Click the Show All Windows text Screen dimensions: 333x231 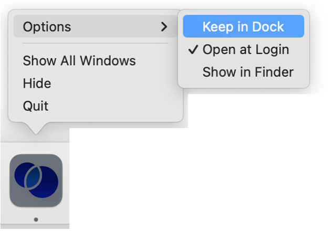click(x=79, y=61)
